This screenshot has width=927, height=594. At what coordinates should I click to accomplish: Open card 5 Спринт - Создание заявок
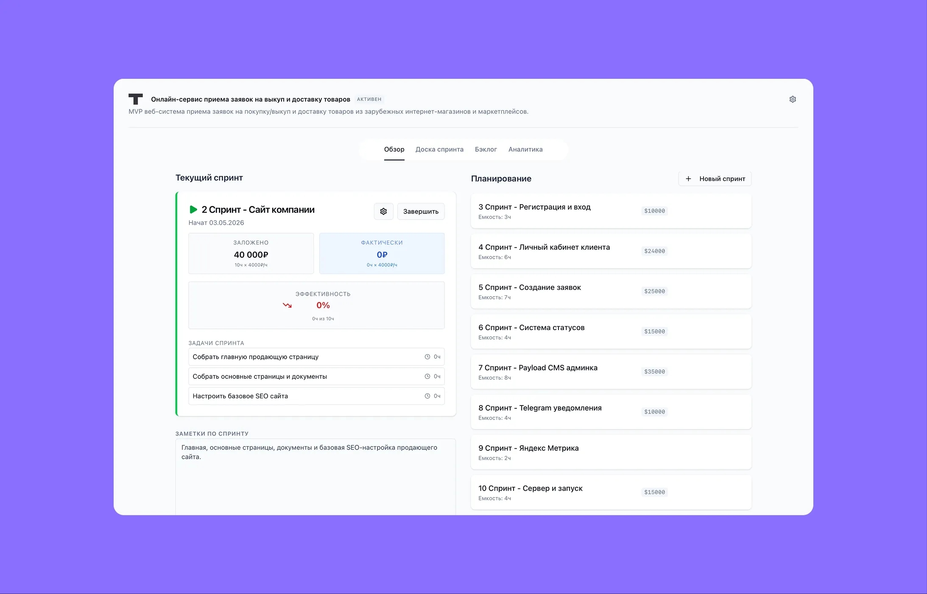[x=611, y=291]
